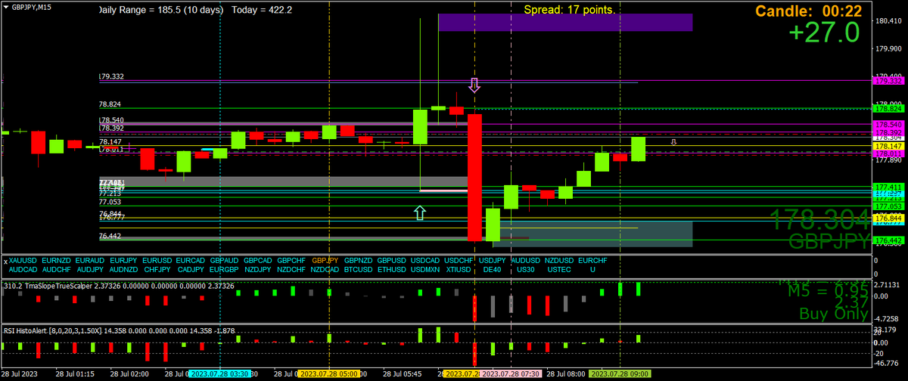Select AUDCAD in the symbol panel
The height and width of the screenshot is (381, 908).
[x=23, y=269]
